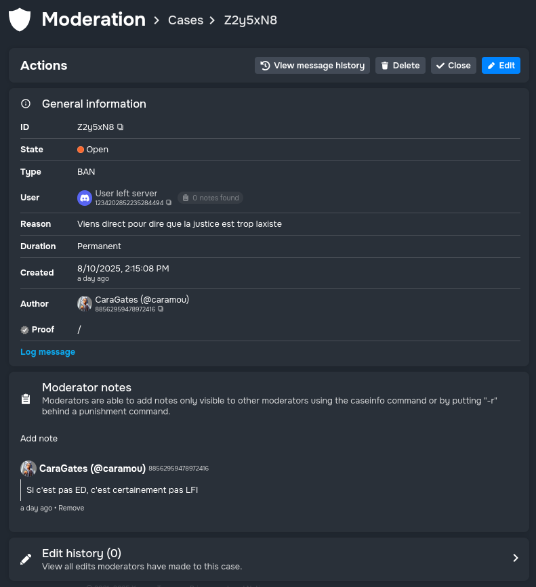Open the Cases breadcrumb
This screenshot has width=536, height=587.
tap(186, 20)
